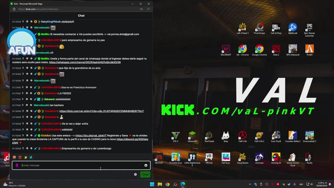This screenshot has height=188, width=334.
Task: Open chat settings gear
Action: [x=135, y=174]
